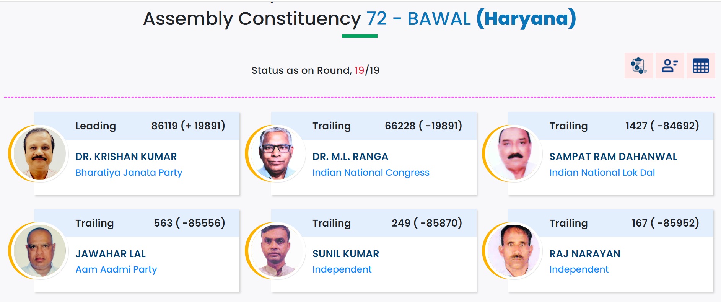Select Sunil Kumar's portrait image

(x=277, y=250)
